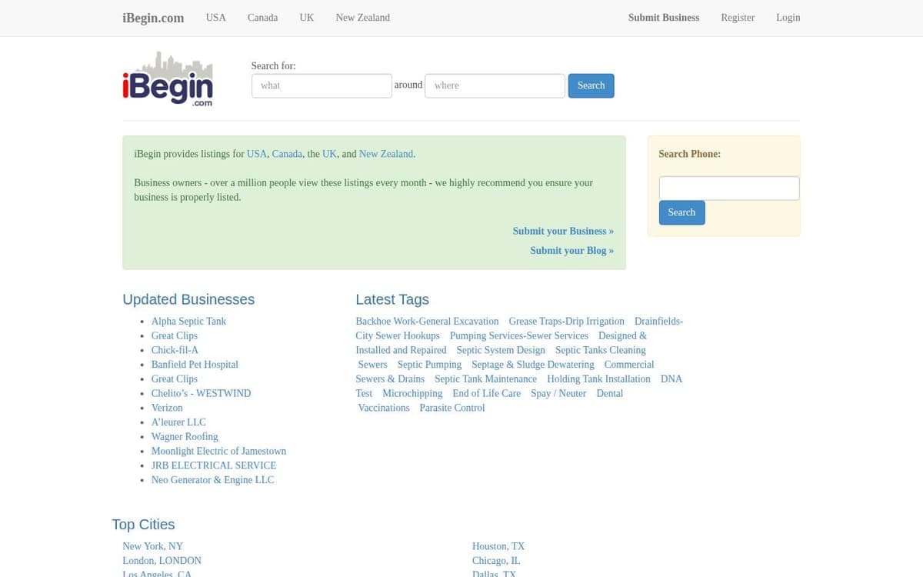The height and width of the screenshot is (577, 923).
Task: Open the A'leurer LLC listing
Action: tap(178, 422)
